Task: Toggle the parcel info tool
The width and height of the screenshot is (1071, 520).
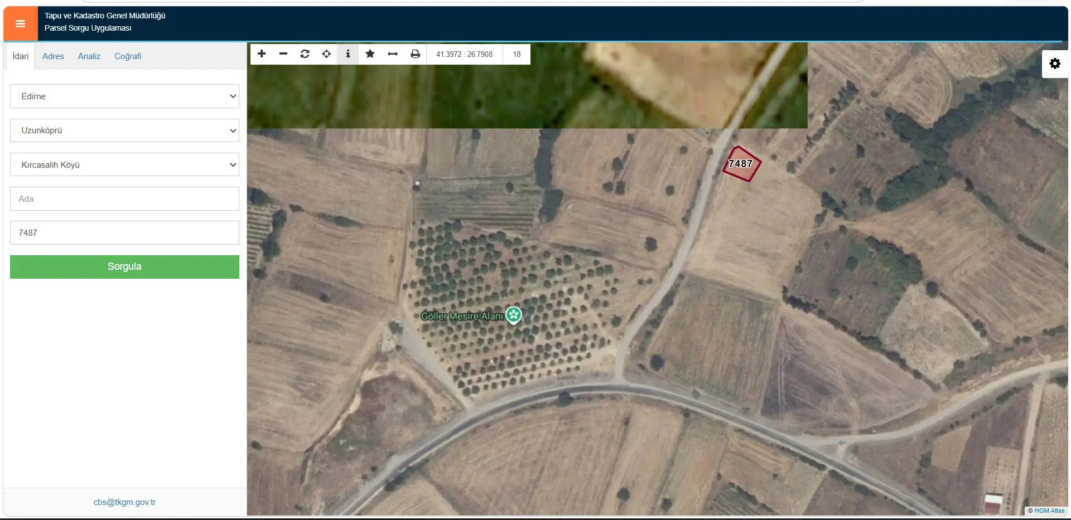Action: tap(348, 54)
